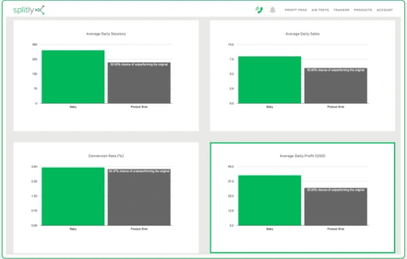Click green Baby bar in Average Daily Sessions
This screenshot has height=259, width=407.
pos(73,77)
